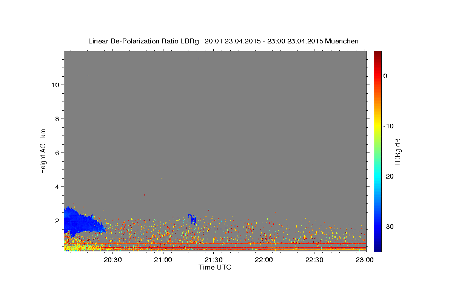453x302 pixels.
Task: Click the height tick label 2
Action: pos(57,221)
